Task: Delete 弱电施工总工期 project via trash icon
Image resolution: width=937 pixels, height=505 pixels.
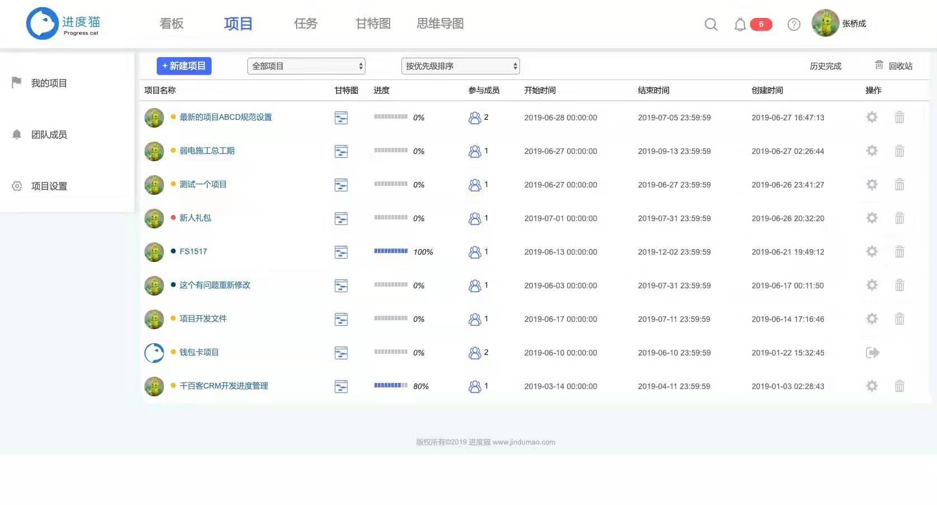Action: click(x=899, y=151)
